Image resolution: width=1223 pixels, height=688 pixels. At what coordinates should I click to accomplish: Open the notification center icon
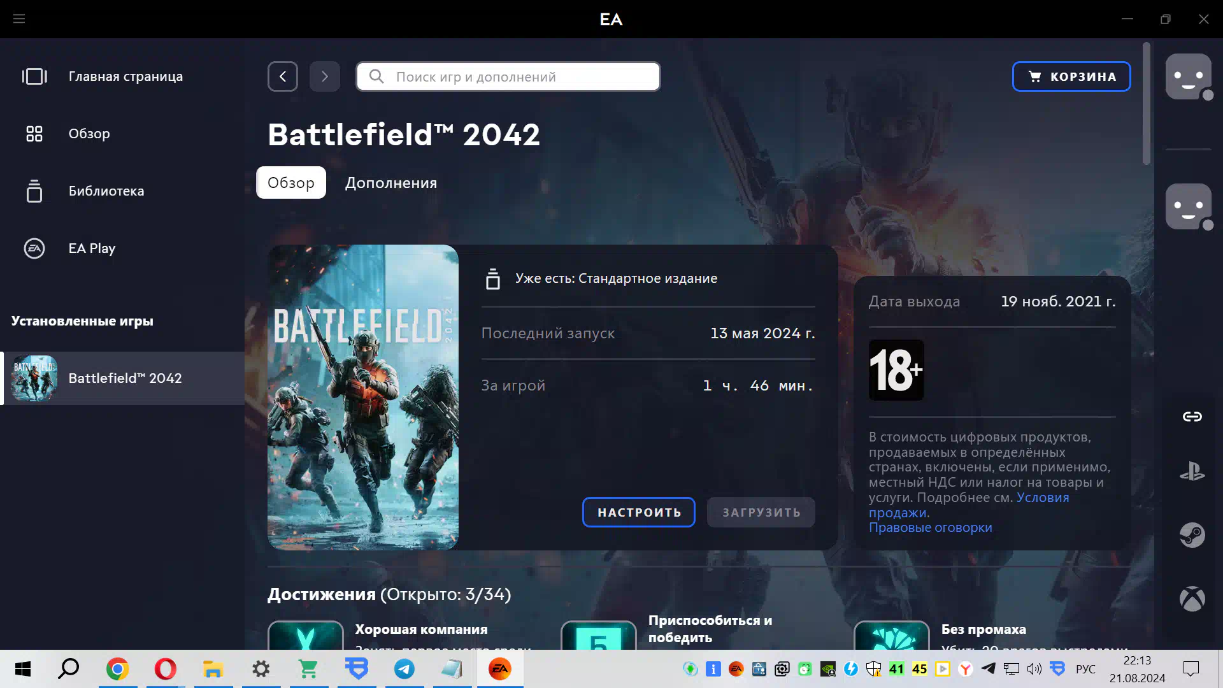click(1191, 669)
